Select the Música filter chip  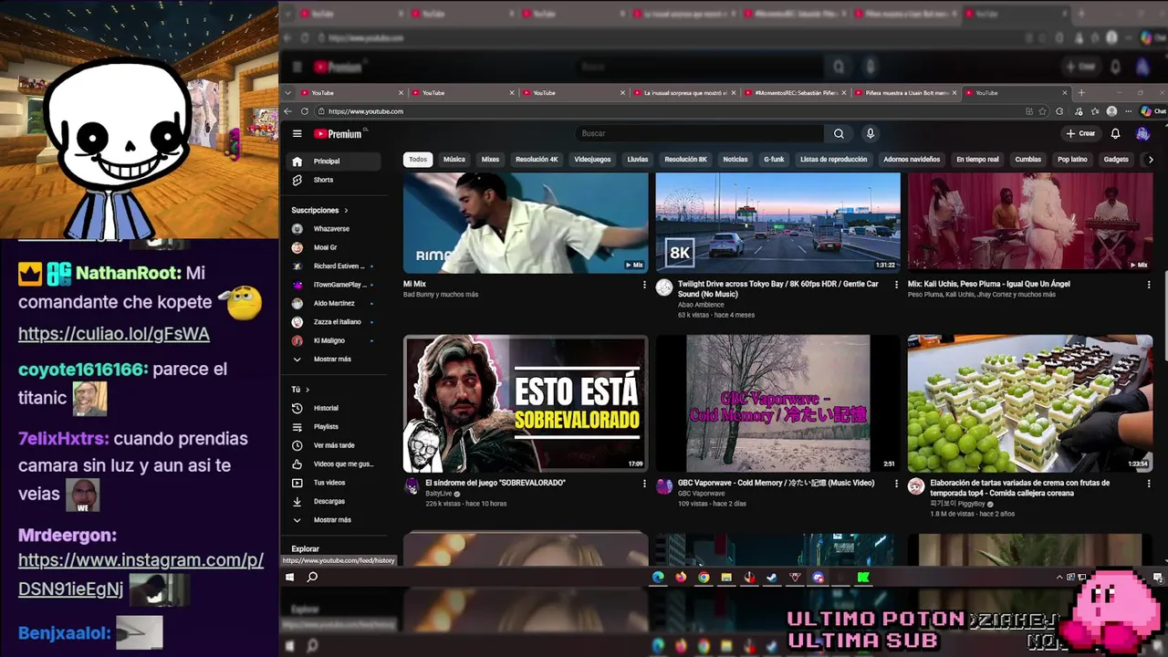point(454,160)
